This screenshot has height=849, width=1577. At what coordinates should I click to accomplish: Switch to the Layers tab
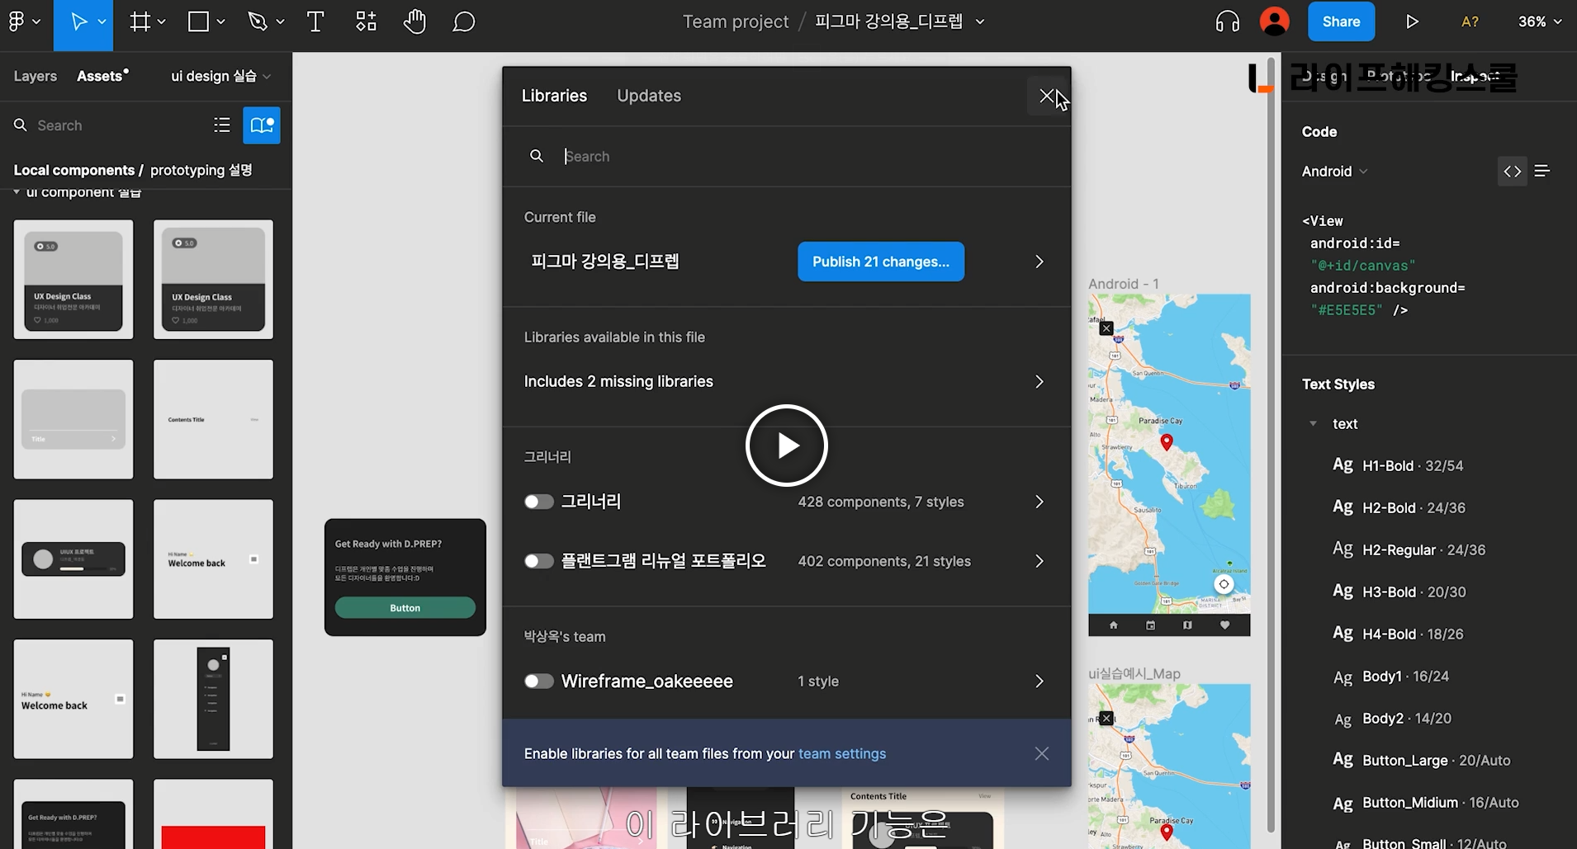tap(36, 76)
